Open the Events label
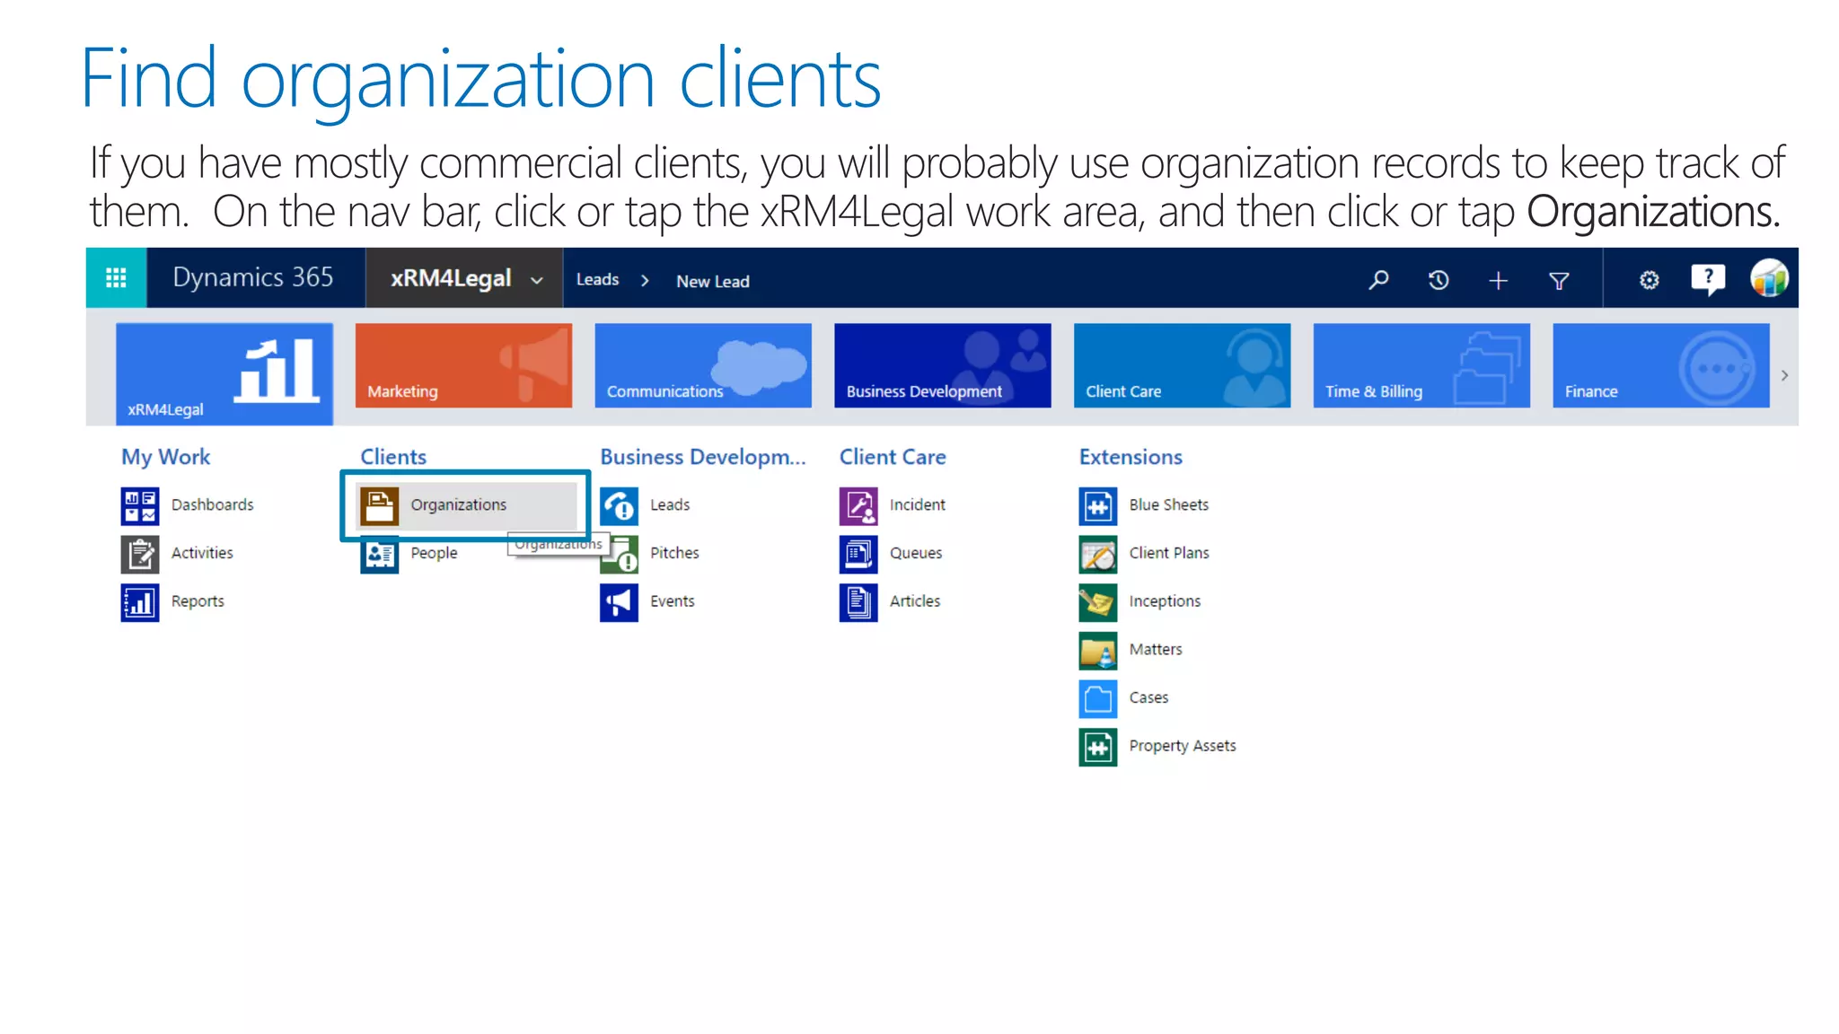Viewport: 1839px width, 1034px height. (673, 602)
